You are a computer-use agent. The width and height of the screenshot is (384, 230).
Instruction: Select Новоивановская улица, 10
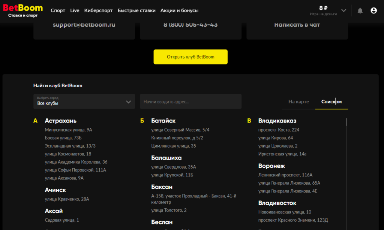point(285,212)
